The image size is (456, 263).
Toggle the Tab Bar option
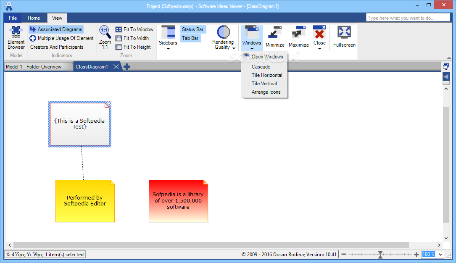(x=190, y=38)
